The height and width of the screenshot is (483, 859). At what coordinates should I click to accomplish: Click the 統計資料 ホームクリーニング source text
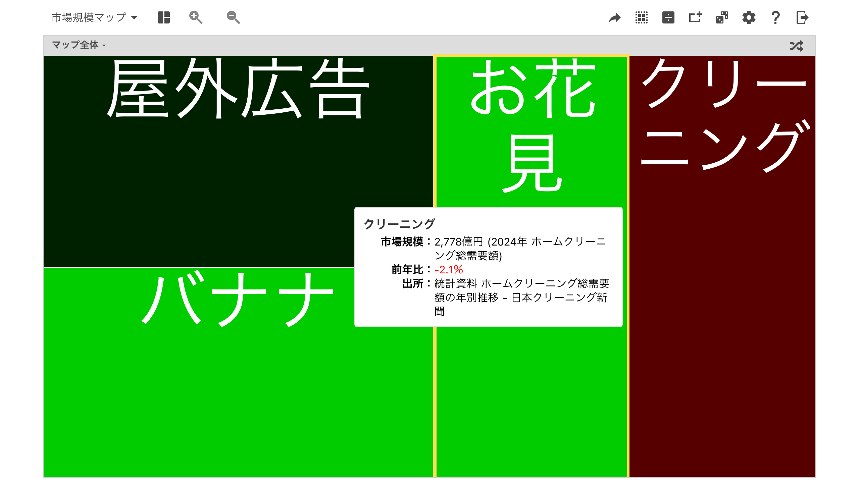click(522, 297)
